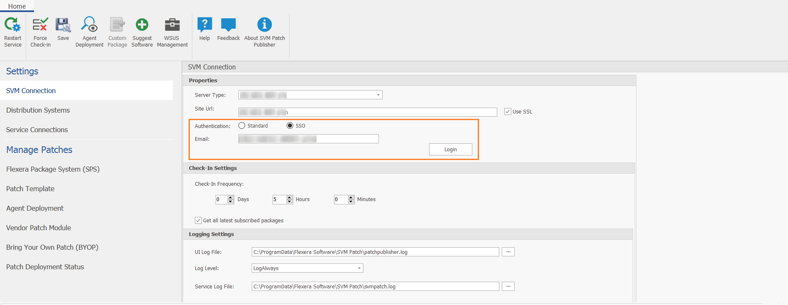The width and height of the screenshot is (788, 305).
Task: Open Distribution Systems in the sidebar
Action: pyautogui.click(x=38, y=110)
